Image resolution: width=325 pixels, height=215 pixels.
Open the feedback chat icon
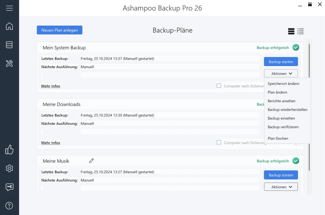pyautogui.click(x=9, y=187)
